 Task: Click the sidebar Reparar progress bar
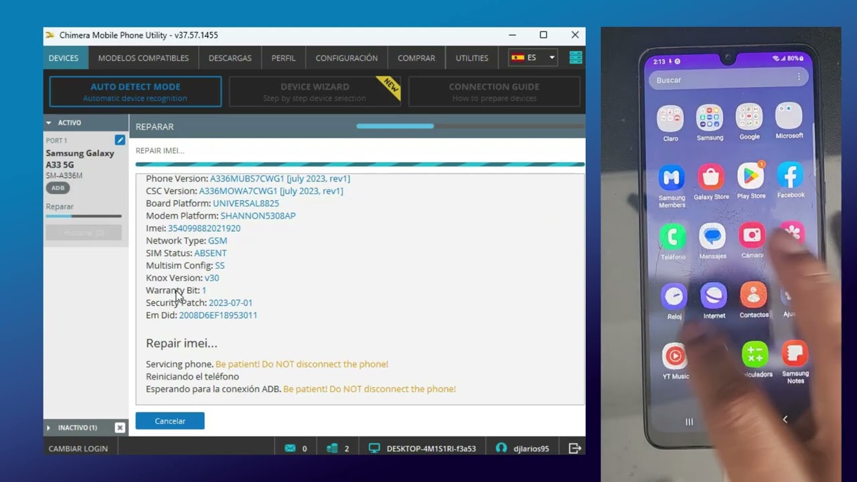(x=84, y=216)
